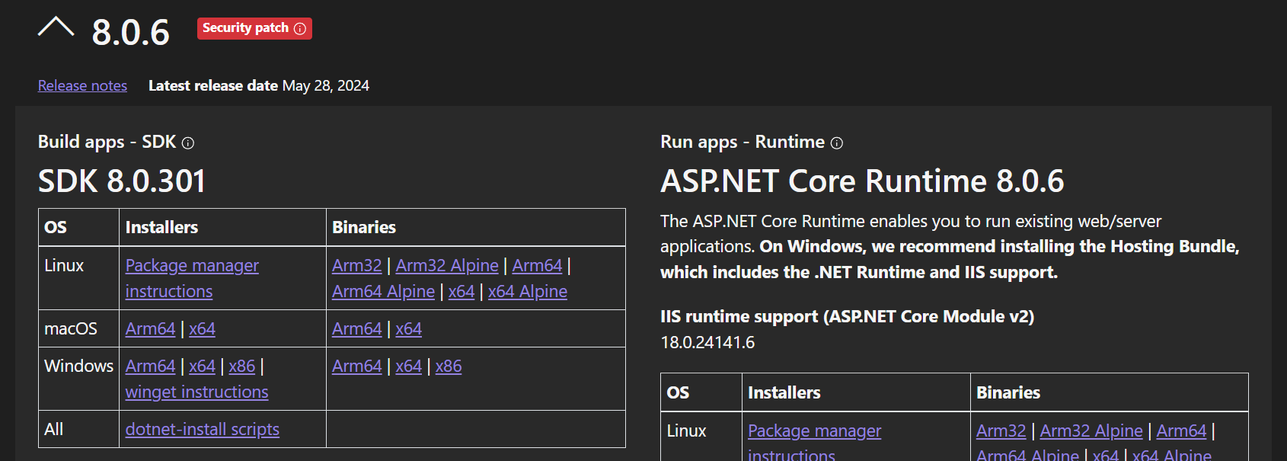
Task: Select the SDK 8.0.301 heading
Action: click(x=122, y=181)
